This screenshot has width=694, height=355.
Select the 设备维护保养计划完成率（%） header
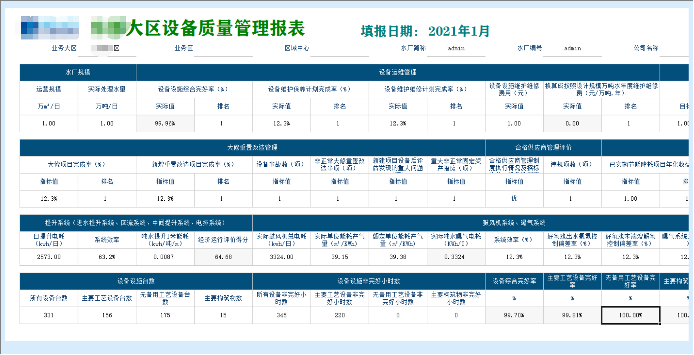[x=311, y=89]
